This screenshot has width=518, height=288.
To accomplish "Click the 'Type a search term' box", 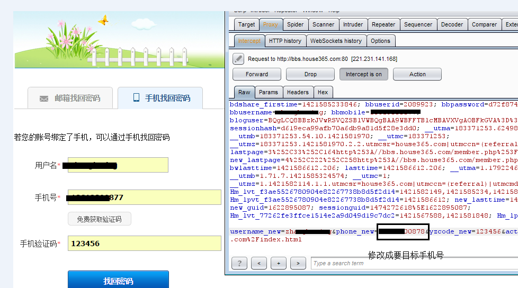I will [414, 263].
